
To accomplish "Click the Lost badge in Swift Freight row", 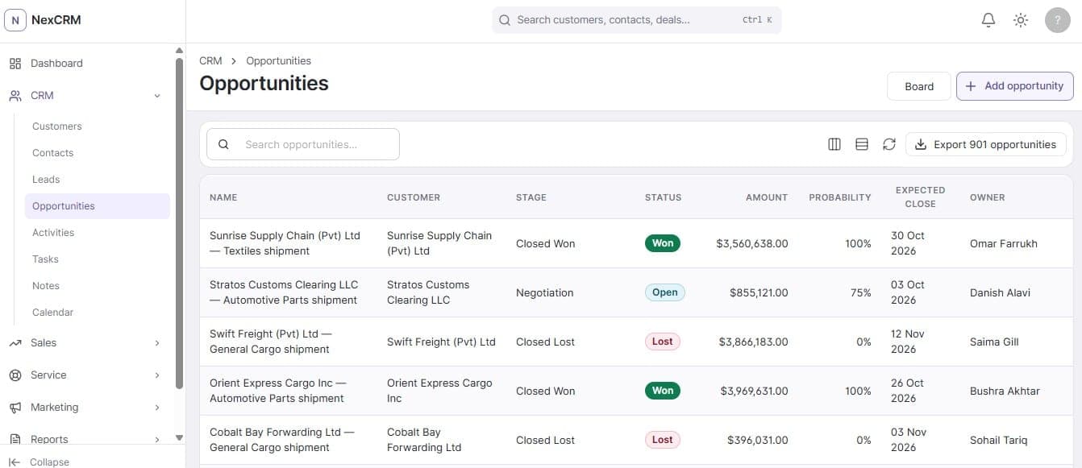I will 663,342.
